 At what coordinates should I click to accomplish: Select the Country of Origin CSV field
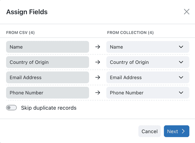click(47, 62)
